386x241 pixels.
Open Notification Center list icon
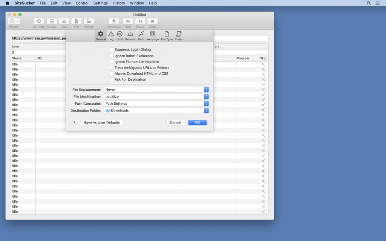point(377,3)
